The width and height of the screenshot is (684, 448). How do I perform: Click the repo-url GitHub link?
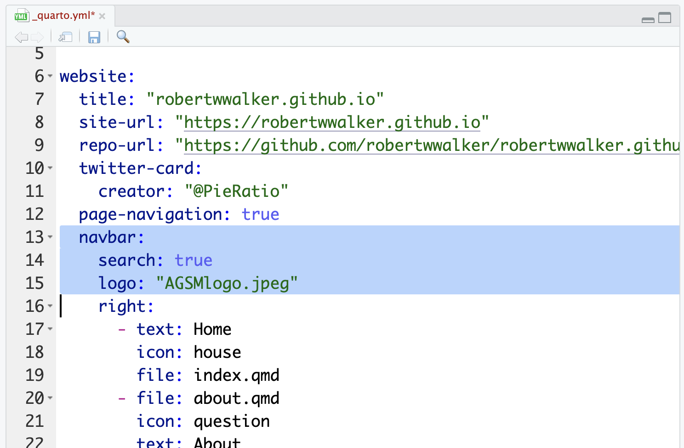click(431, 145)
